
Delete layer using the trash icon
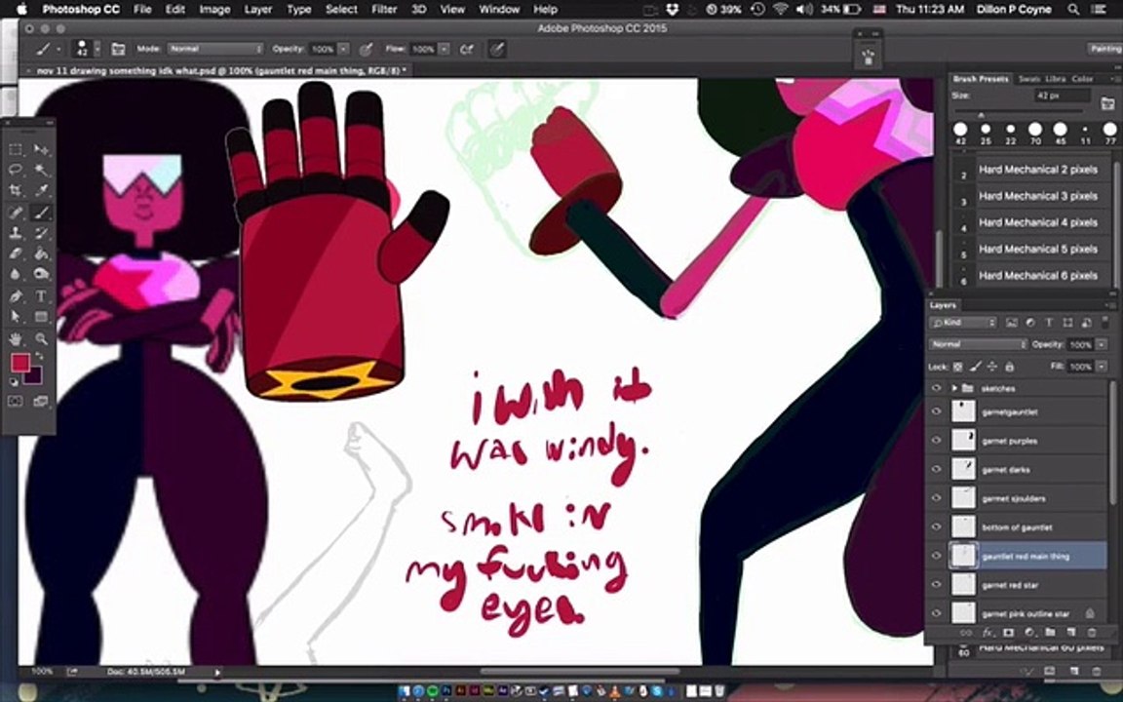click(x=1092, y=633)
